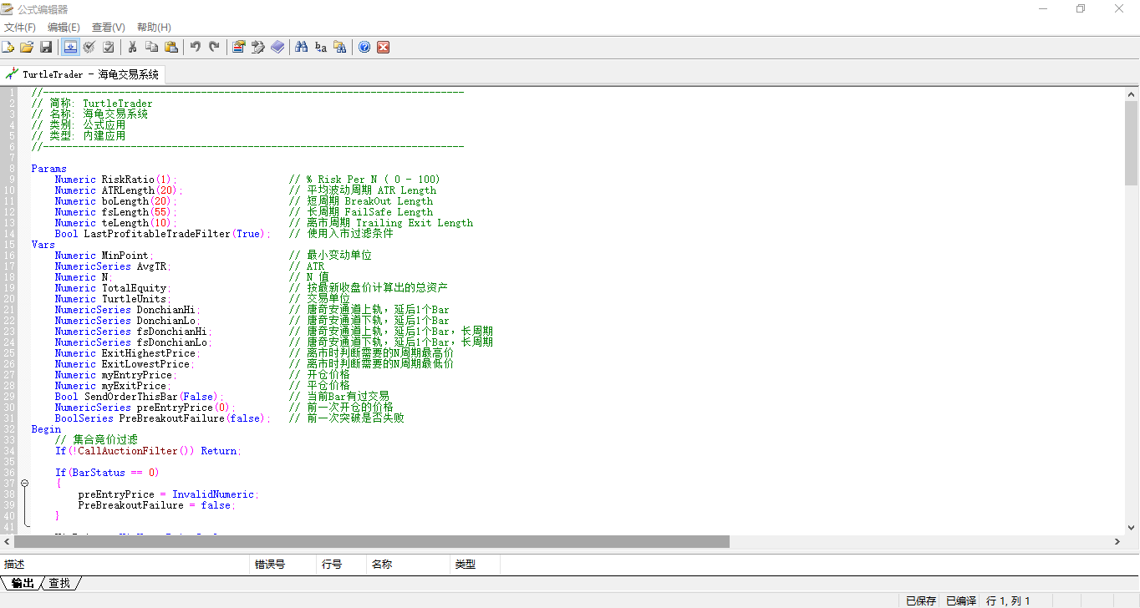Click the '行 1, 列 1' status indicator
This screenshot has height=608, width=1140.
(x=1009, y=600)
